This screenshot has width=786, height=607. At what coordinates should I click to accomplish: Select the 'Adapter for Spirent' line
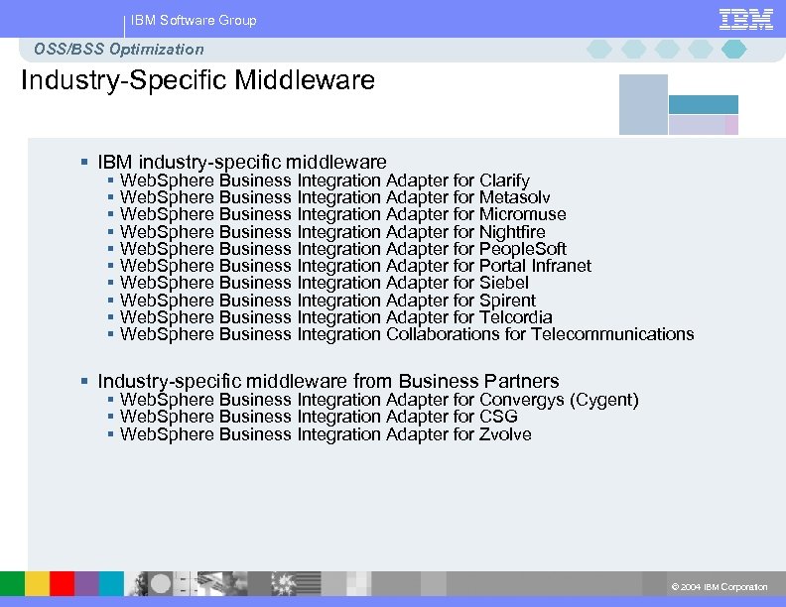327,301
